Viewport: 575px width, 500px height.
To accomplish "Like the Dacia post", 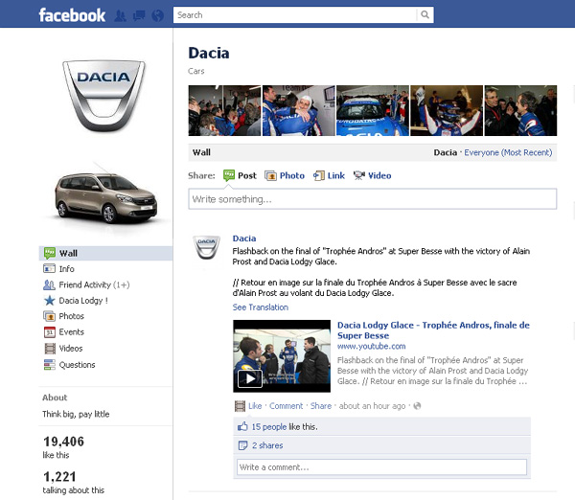I will (x=254, y=406).
